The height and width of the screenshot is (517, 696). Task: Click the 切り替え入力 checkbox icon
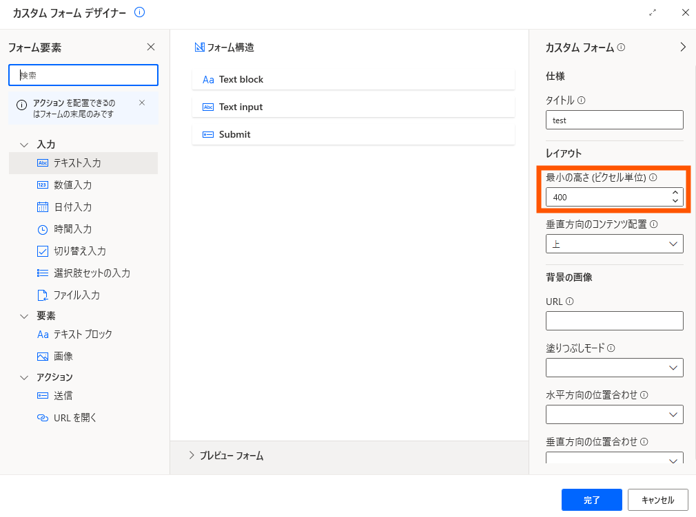coord(43,251)
